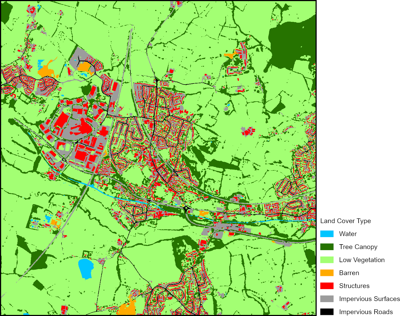Click the 'Barren' legend label text
Viewport: 400px width, 316px height.
[x=349, y=273]
